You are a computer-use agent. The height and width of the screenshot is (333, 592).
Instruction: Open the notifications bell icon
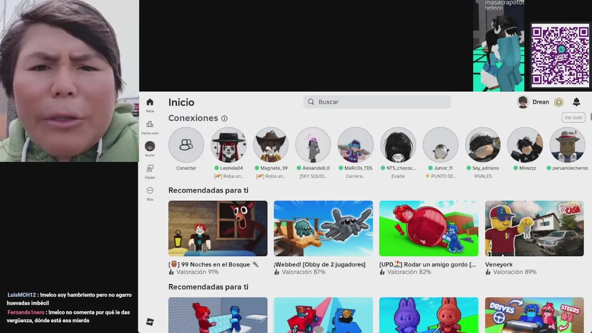[x=576, y=102]
